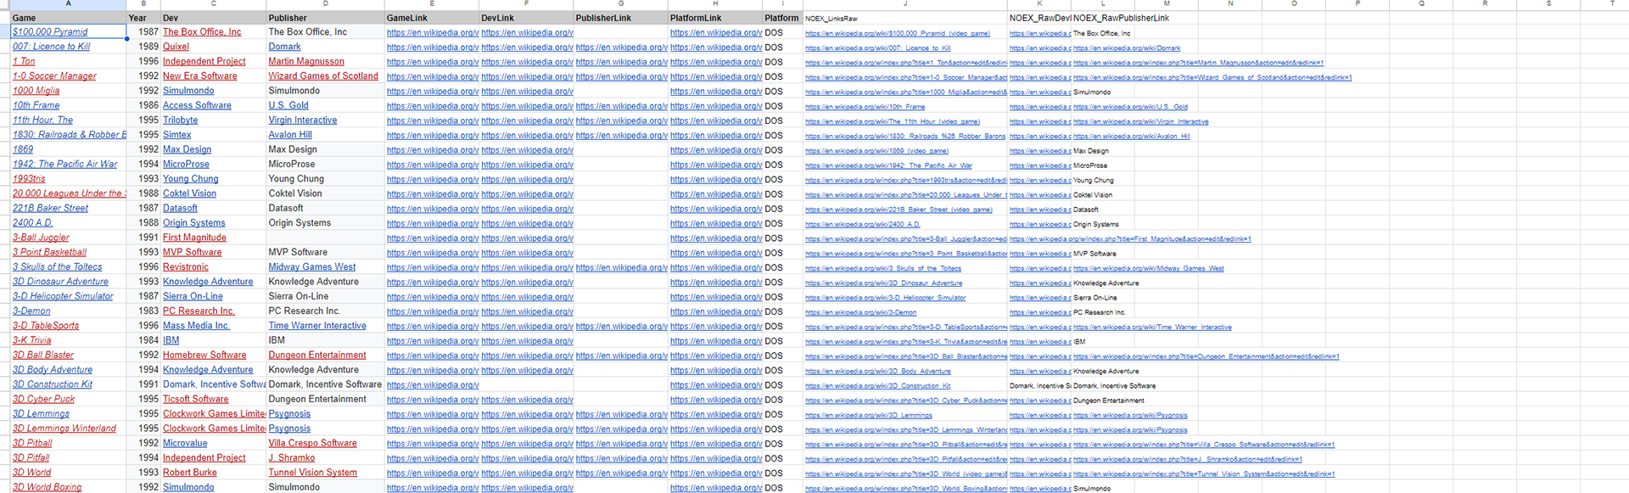This screenshot has width=1629, height=493.
Task: Open the First Magnitude developer link
Action: [194, 238]
